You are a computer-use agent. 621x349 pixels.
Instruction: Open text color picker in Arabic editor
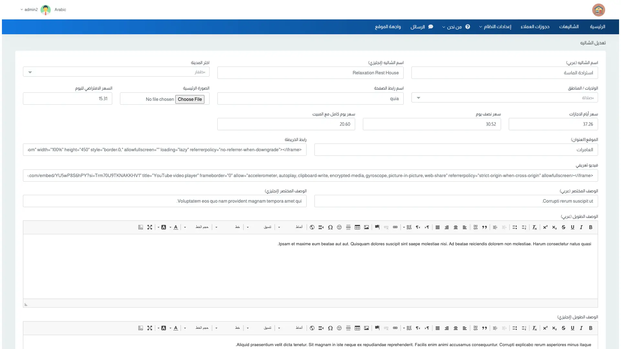176,227
